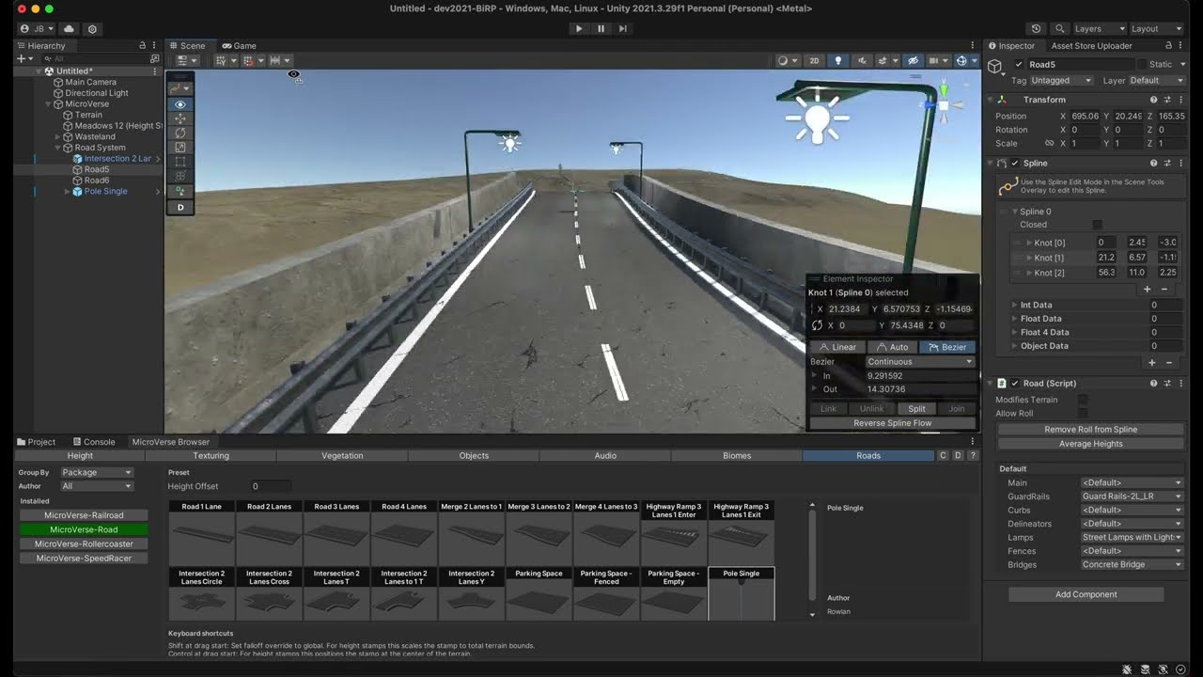Select the Biomes tab in MicroVerse Browser
The width and height of the screenshot is (1203, 677).
(x=737, y=456)
